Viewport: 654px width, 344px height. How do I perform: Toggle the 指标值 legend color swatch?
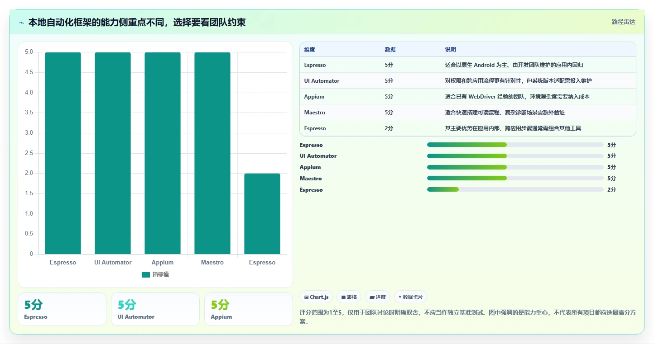[x=145, y=274]
